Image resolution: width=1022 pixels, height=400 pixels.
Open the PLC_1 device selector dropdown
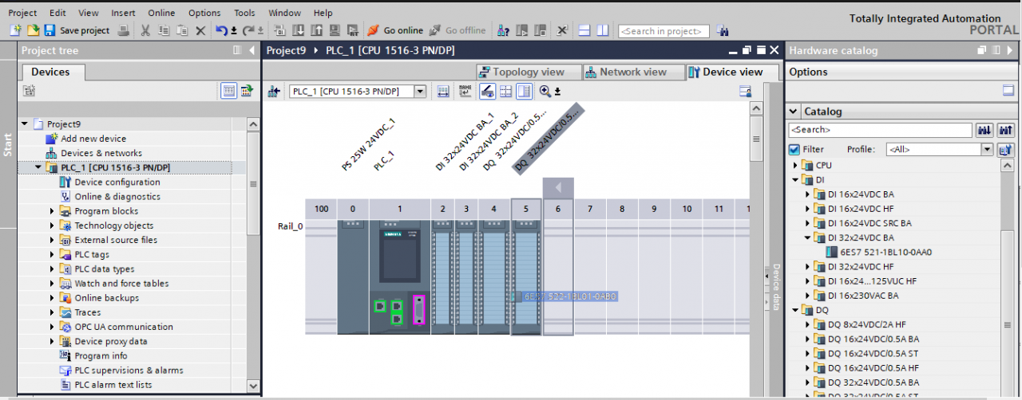pos(420,92)
